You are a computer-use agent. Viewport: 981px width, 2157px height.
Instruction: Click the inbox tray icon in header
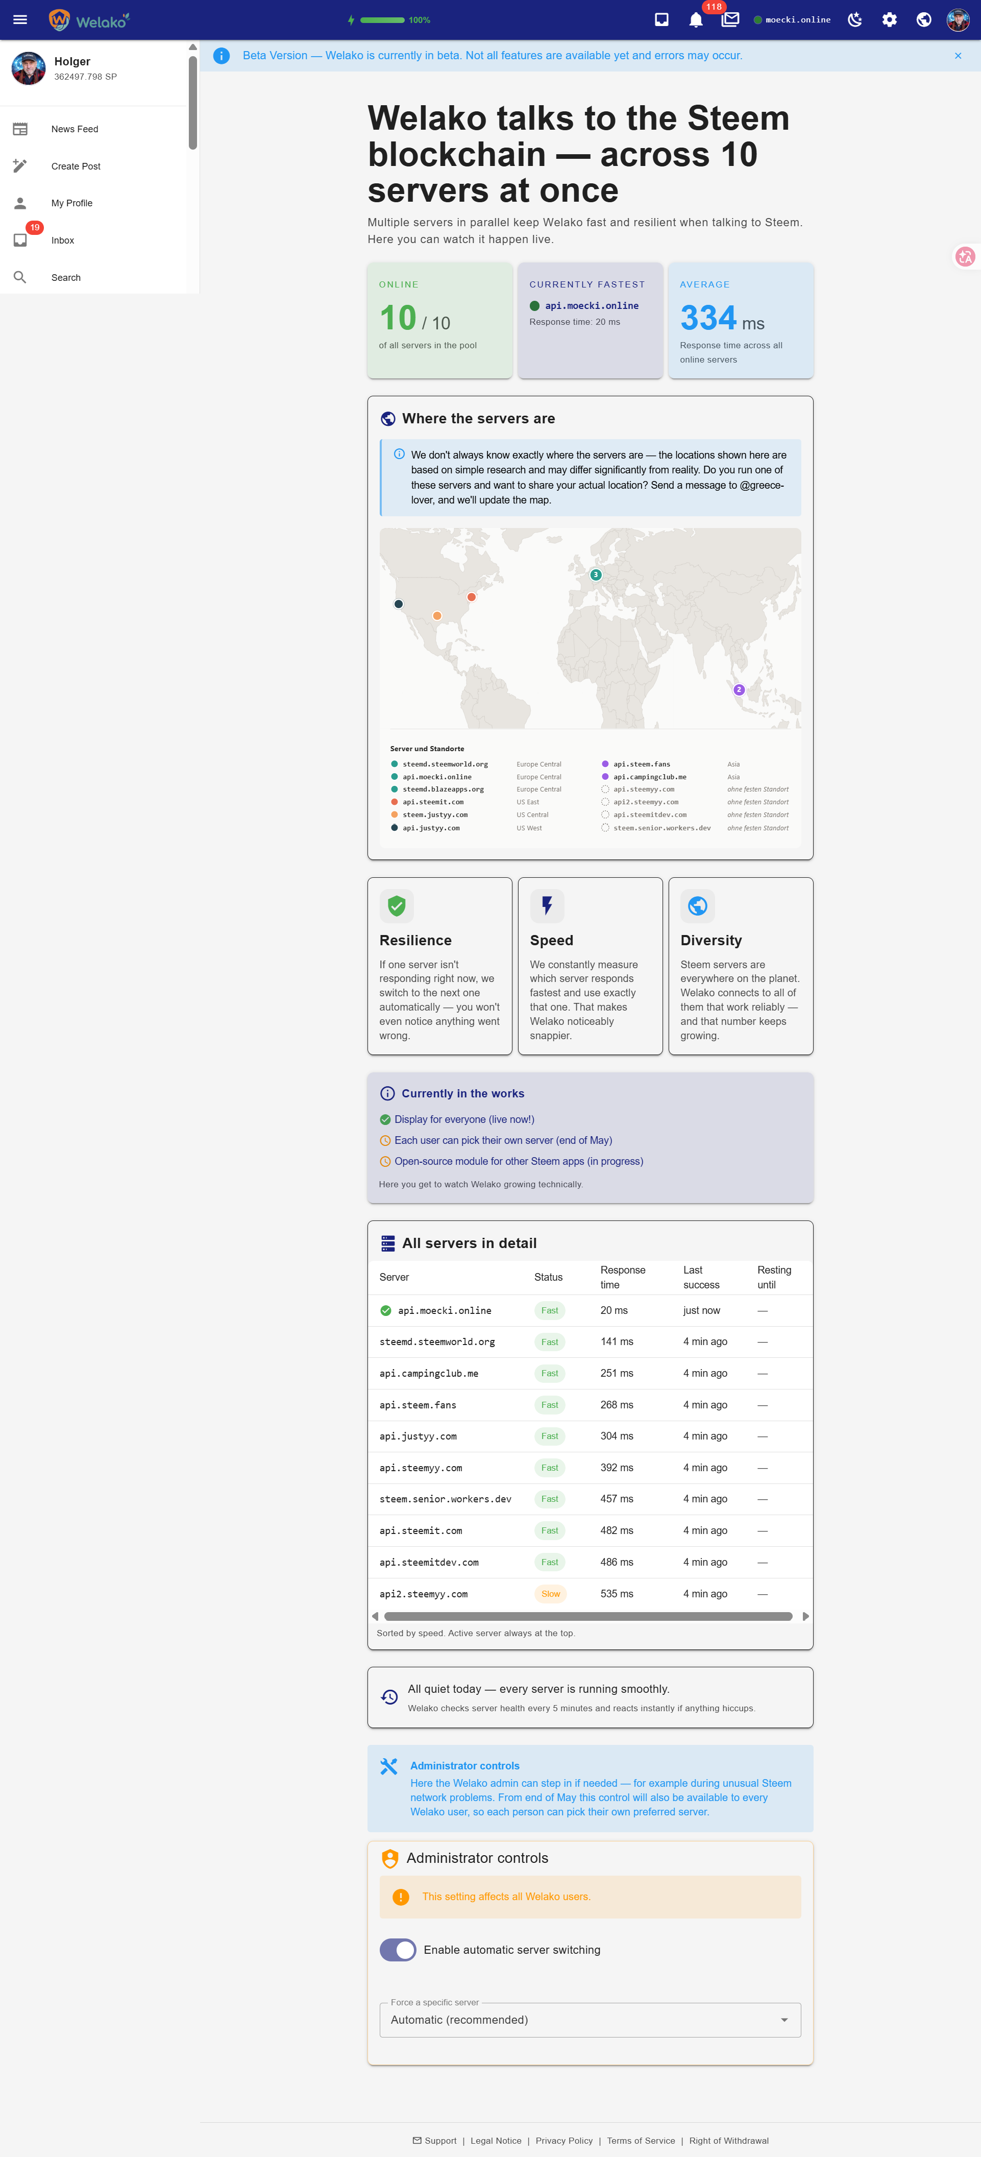[x=661, y=19]
